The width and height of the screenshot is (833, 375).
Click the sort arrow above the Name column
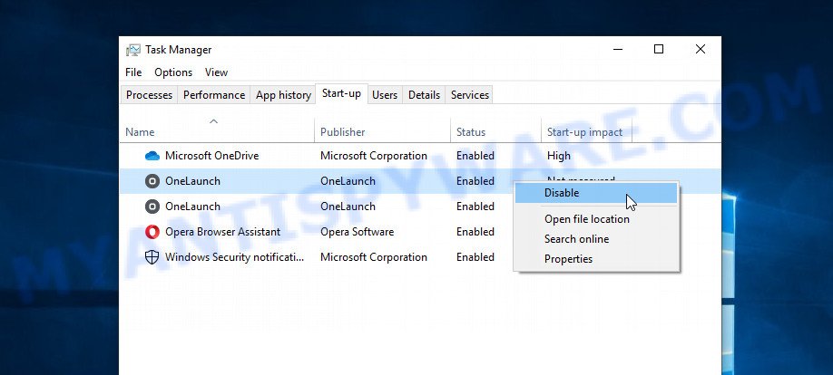pos(213,121)
